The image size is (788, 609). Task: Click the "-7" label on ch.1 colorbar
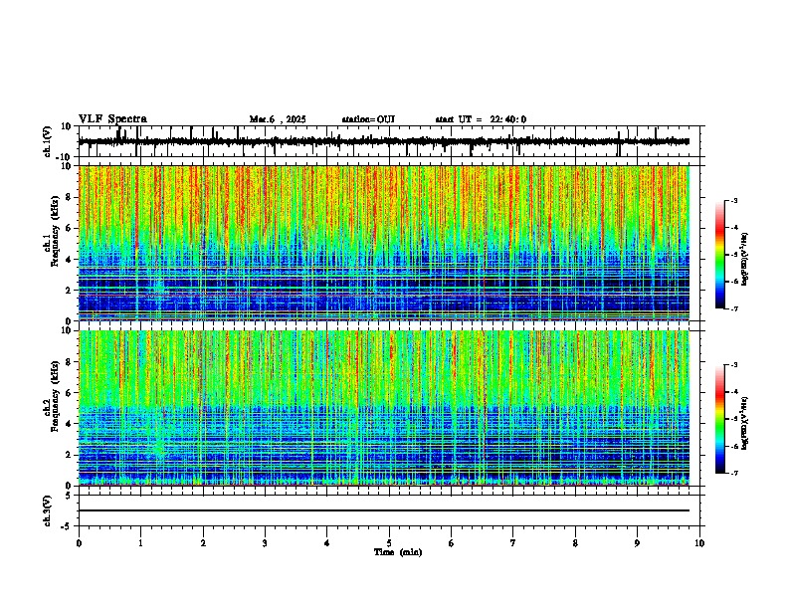734,308
